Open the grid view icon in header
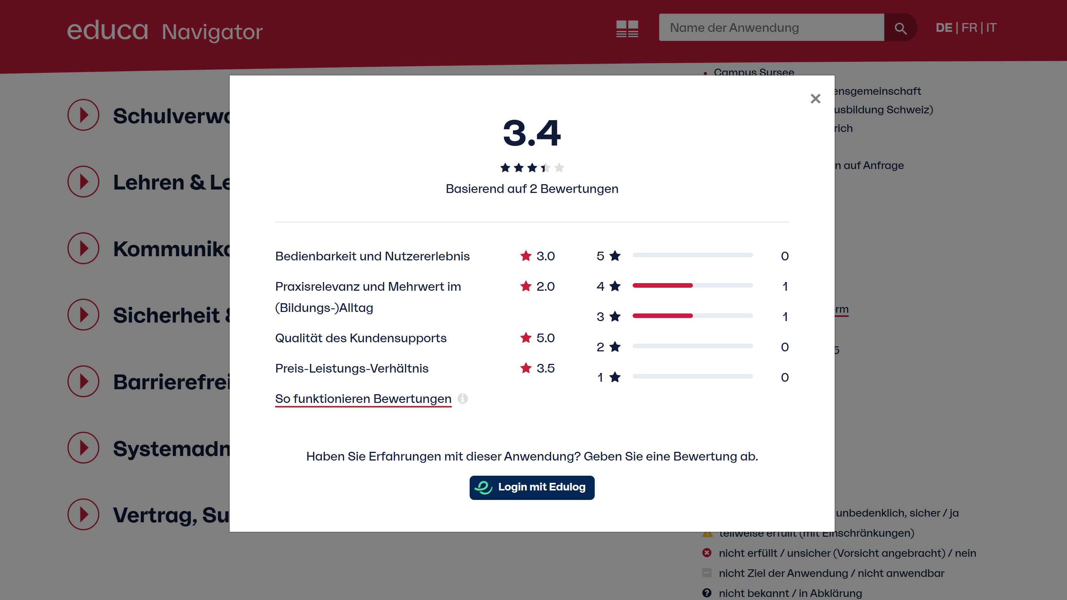This screenshot has width=1067, height=600. click(x=627, y=28)
